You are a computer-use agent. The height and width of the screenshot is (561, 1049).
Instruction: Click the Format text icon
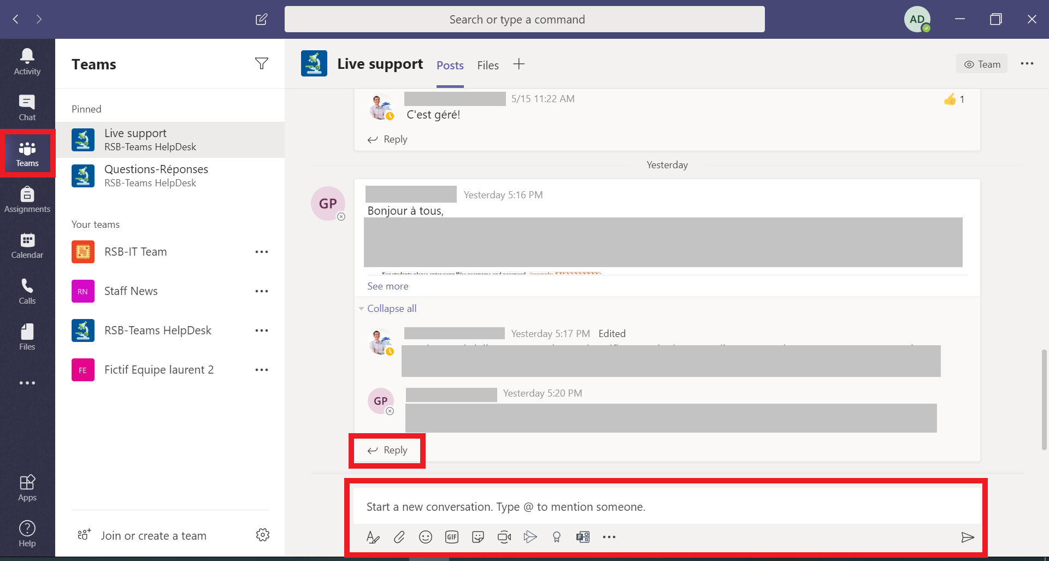click(x=373, y=538)
